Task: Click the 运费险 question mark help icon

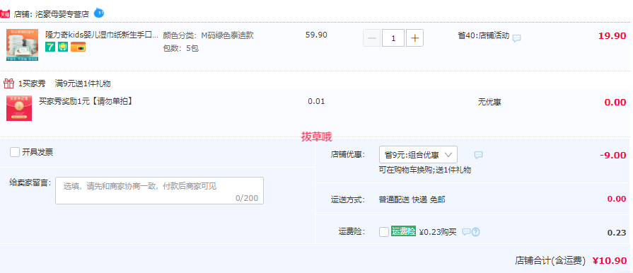Action: [475, 232]
